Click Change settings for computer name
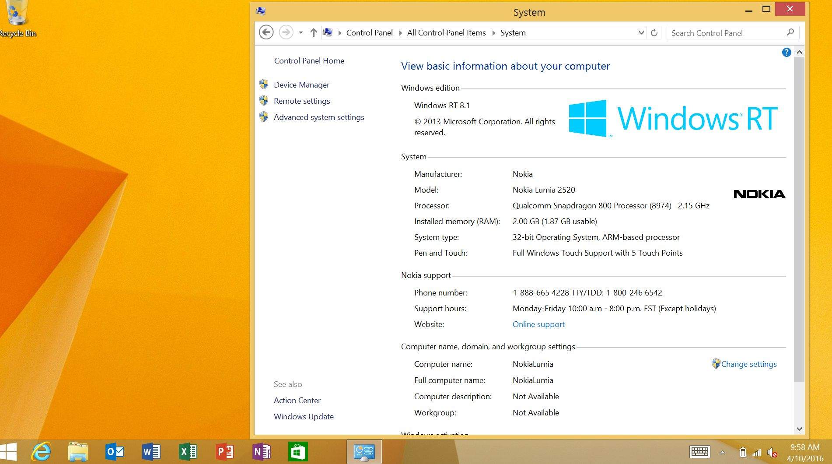The image size is (832, 464). coord(748,364)
